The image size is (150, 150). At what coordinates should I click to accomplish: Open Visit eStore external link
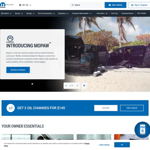102,13
